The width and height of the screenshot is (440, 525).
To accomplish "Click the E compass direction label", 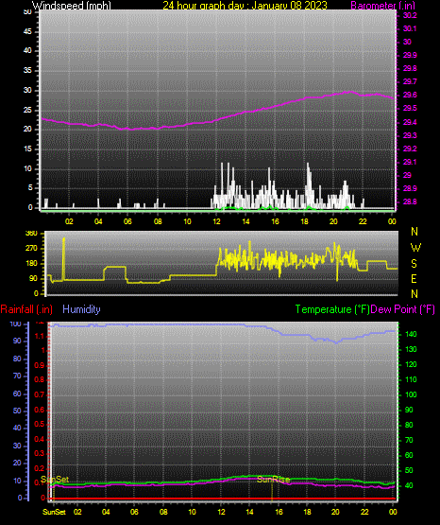I will tap(414, 278).
